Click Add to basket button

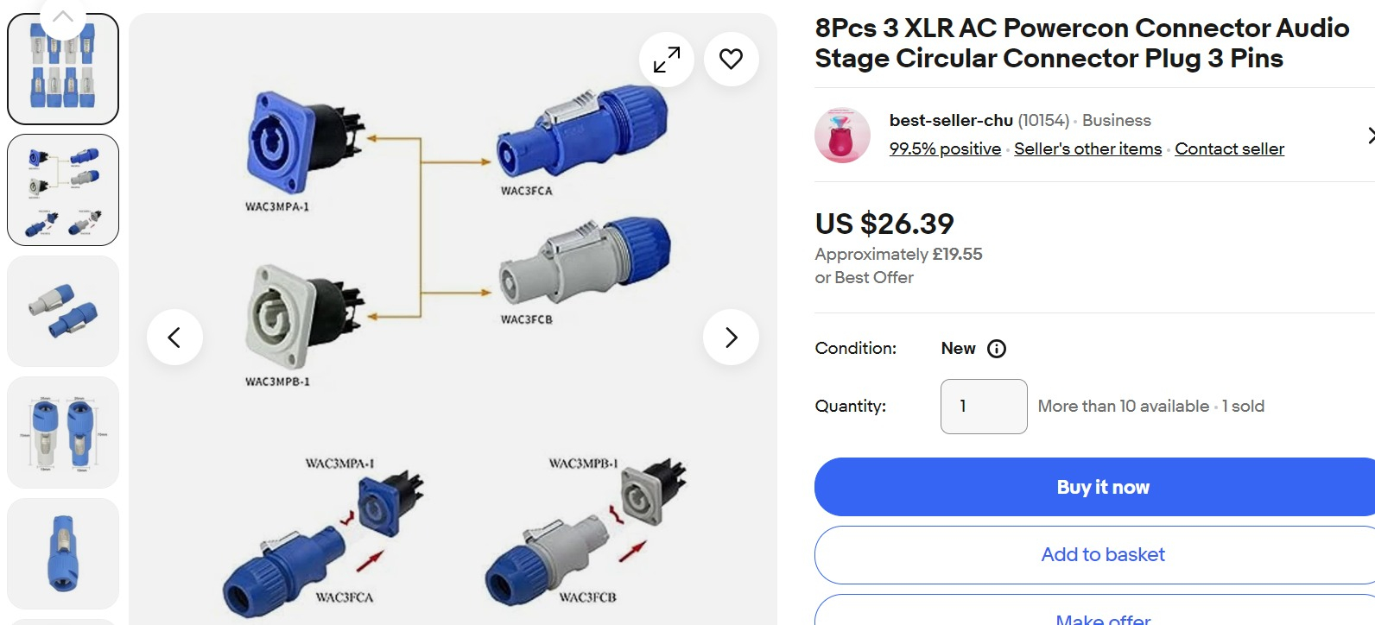pyautogui.click(x=1102, y=555)
